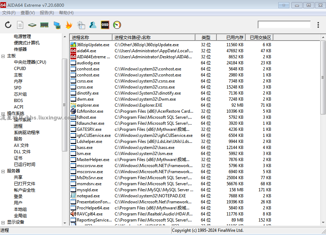Open the three-dot more options menu
326x235 pixels.
point(318,25)
